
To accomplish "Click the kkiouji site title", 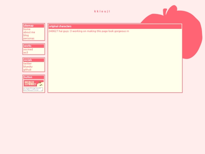I will 102,11.
